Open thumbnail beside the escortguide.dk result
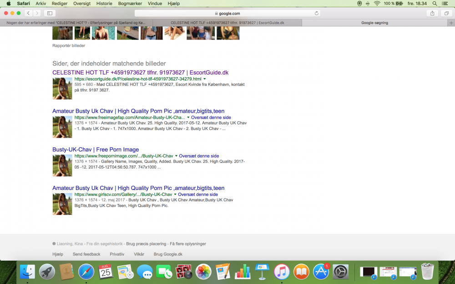Screen dimensions: 455x284 coord(62,89)
